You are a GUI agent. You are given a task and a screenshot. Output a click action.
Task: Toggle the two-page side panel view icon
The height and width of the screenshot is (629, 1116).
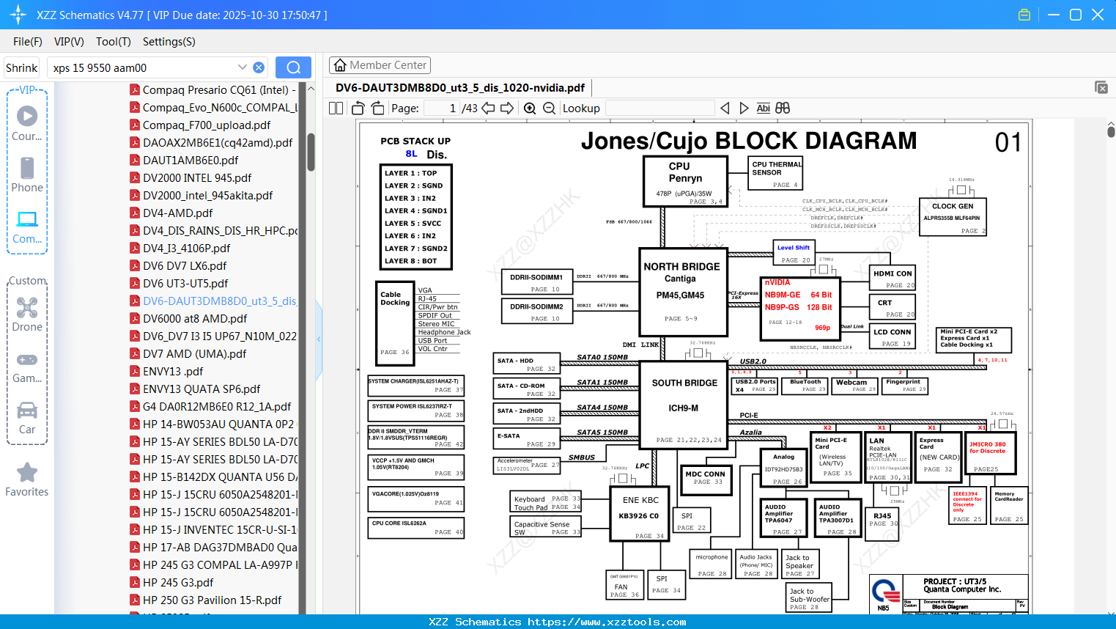click(x=336, y=108)
